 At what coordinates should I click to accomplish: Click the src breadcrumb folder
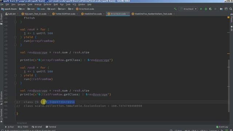coord(22,9)
